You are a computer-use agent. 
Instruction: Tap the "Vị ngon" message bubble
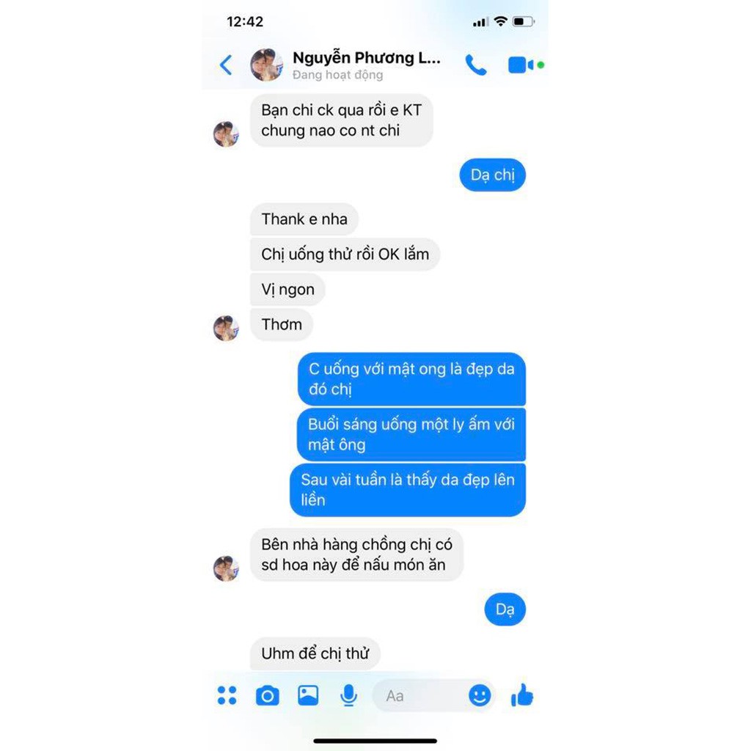point(287,290)
